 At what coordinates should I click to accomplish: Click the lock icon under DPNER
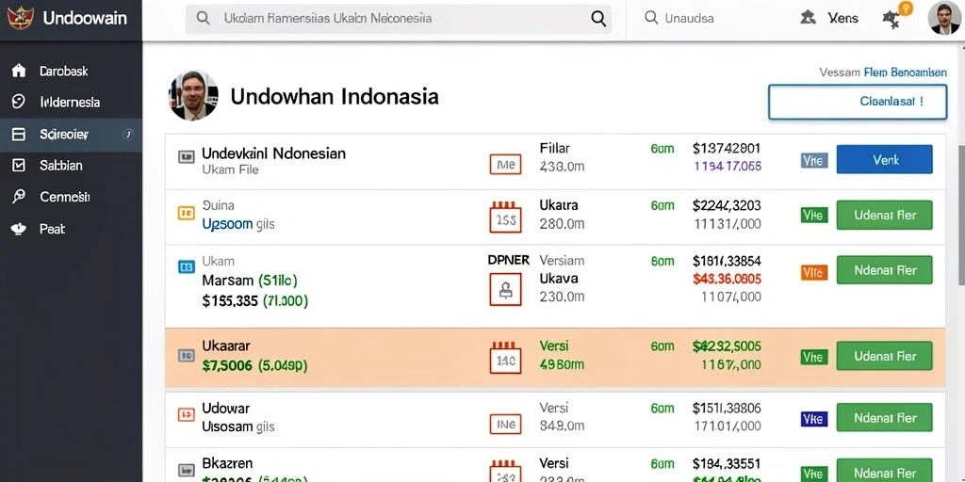click(505, 290)
